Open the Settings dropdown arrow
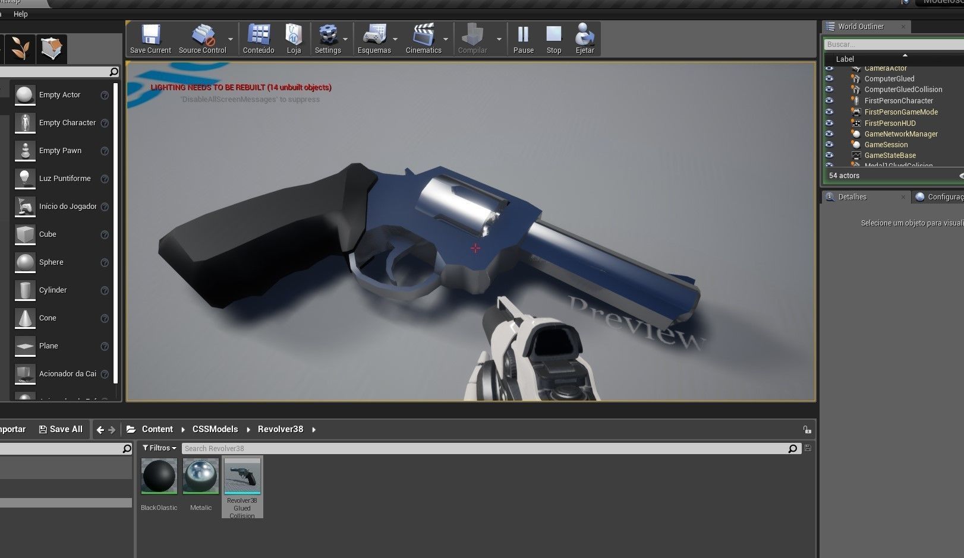The width and height of the screenshot is (964, 558). 346,38
